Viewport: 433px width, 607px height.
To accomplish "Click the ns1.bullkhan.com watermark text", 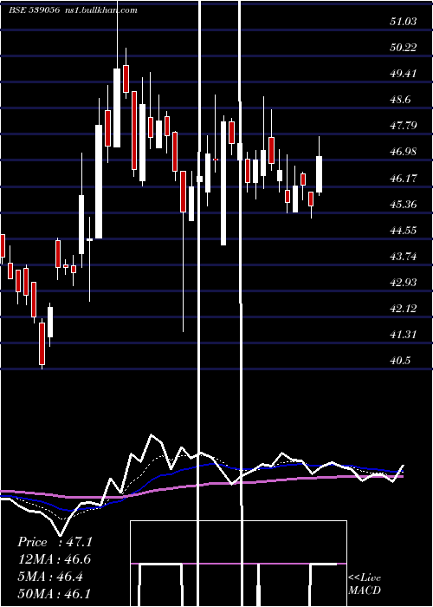I will coord(100,10).
